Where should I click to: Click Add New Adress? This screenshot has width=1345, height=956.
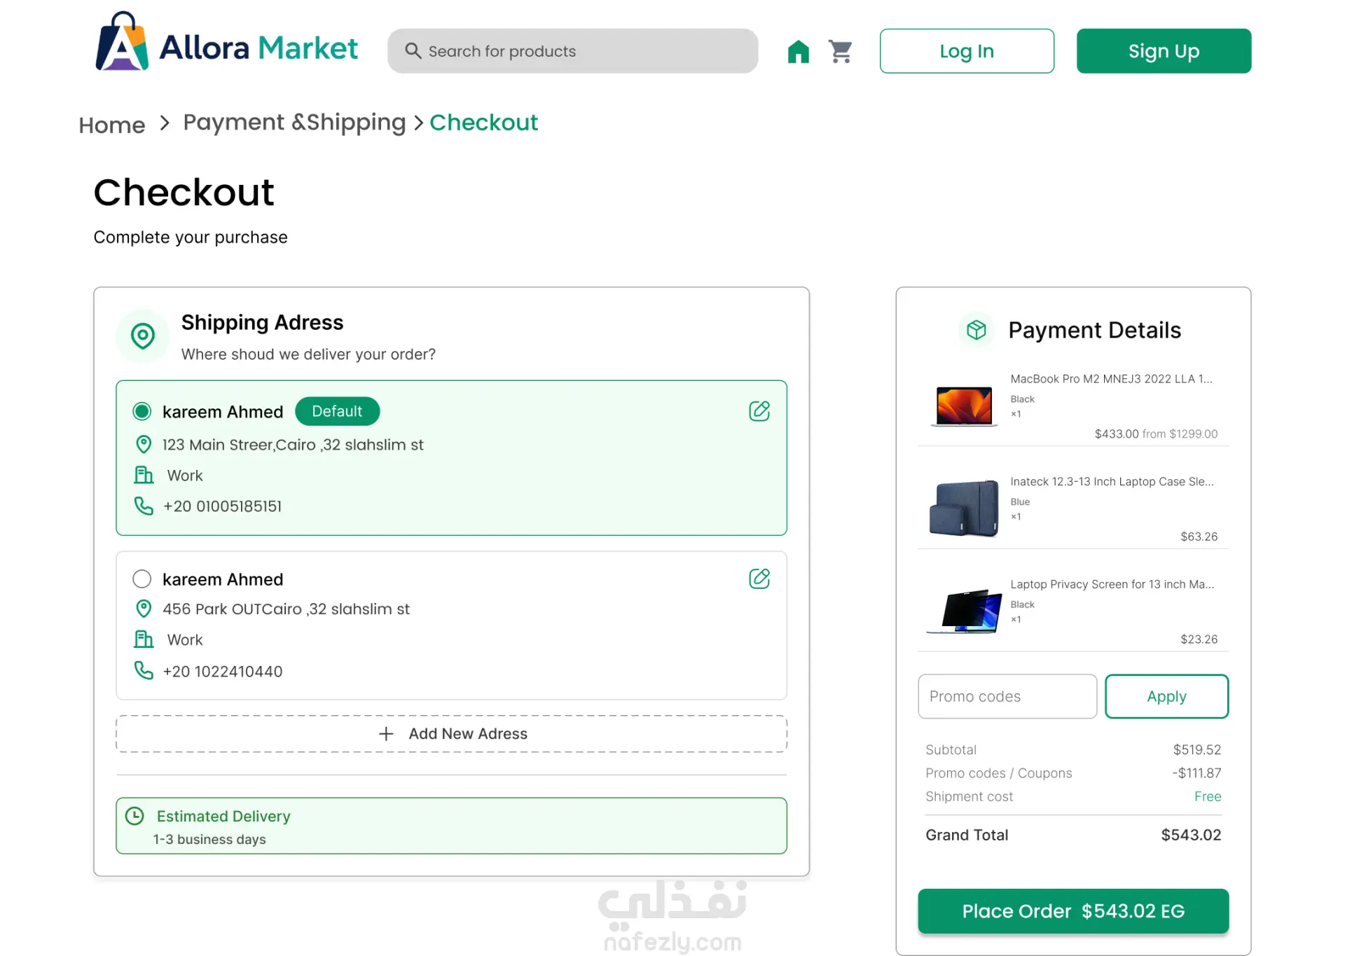[x=452, y=733]
